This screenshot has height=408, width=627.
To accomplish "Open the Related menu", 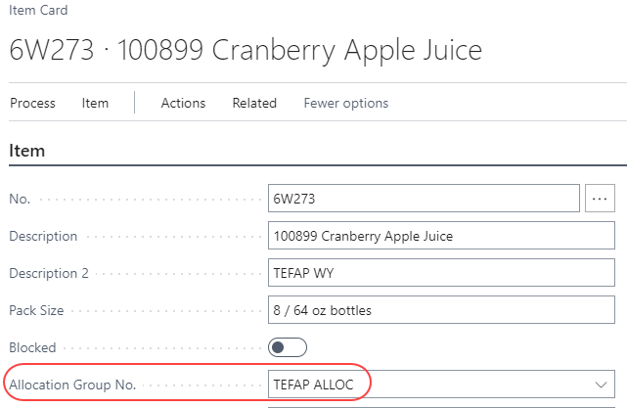I will (254, 103).
